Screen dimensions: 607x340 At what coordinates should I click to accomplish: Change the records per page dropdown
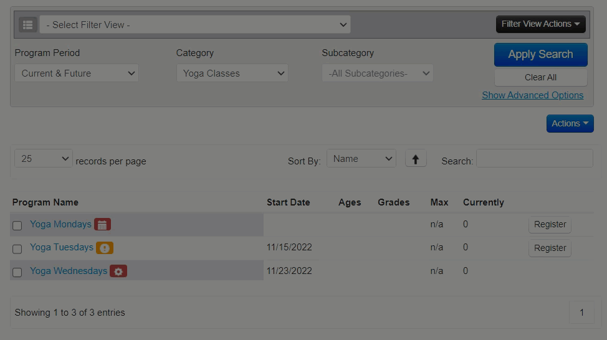coord(44,159)
